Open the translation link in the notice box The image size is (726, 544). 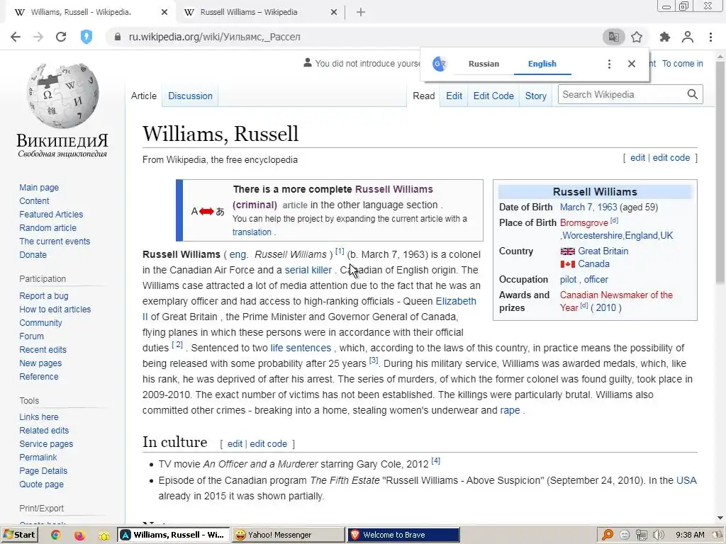point(252,232)
